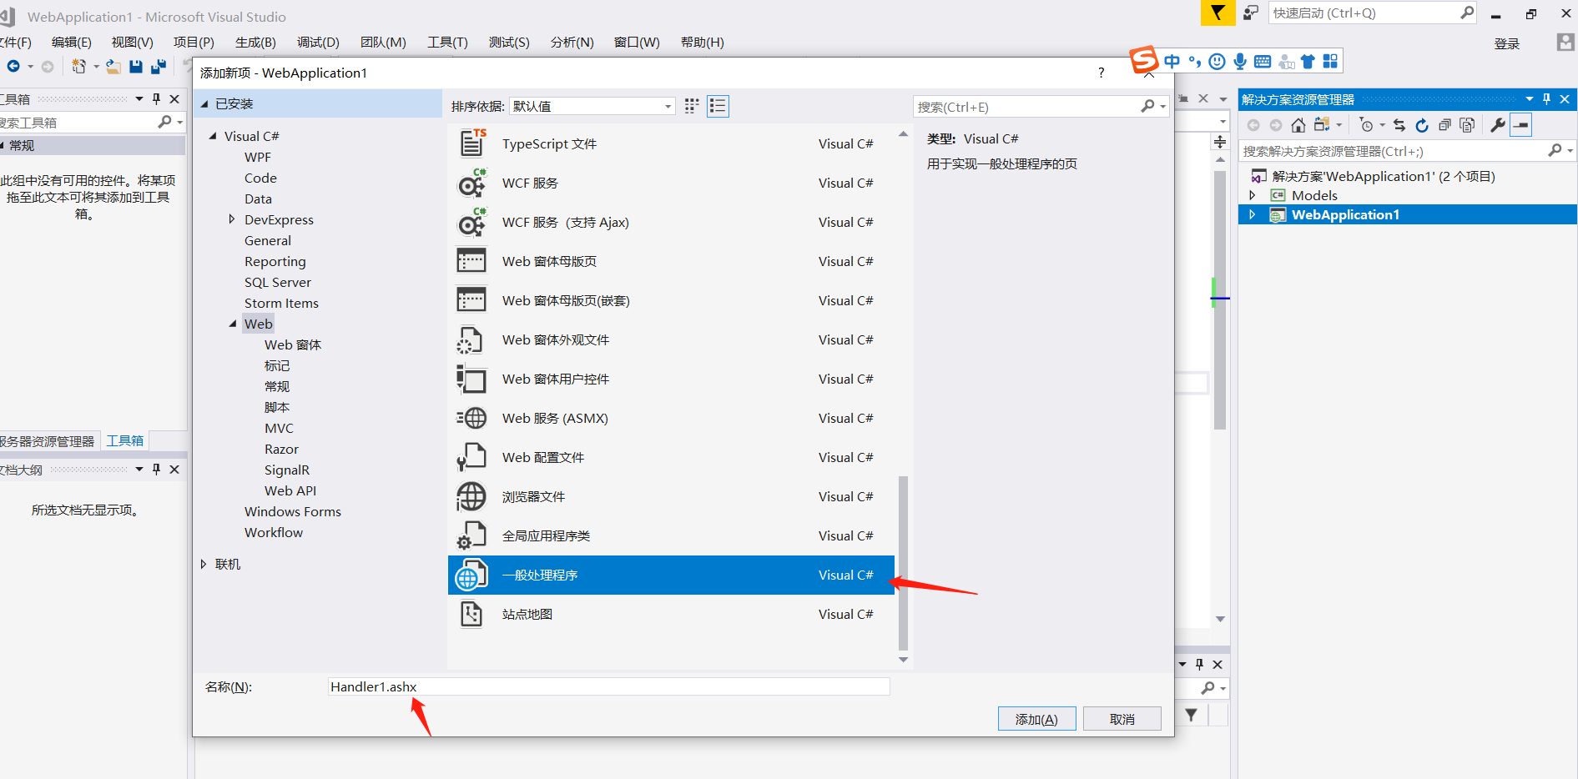The width and height of the screenshot is (1578, 779).
Task: Open the 排序依据 默认值 dropdown
Action: pyautogui.click(x=592, y=106)
